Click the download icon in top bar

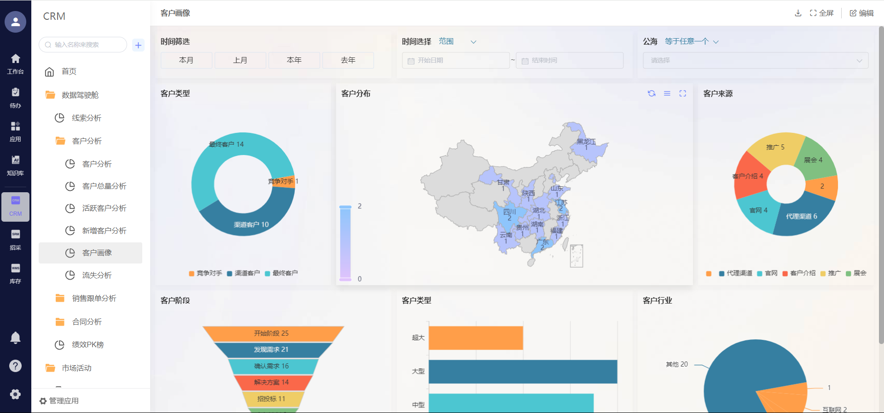[x=798, y=13]
